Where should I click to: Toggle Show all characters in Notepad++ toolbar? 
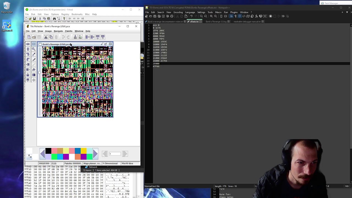click(x=235, y=16)
